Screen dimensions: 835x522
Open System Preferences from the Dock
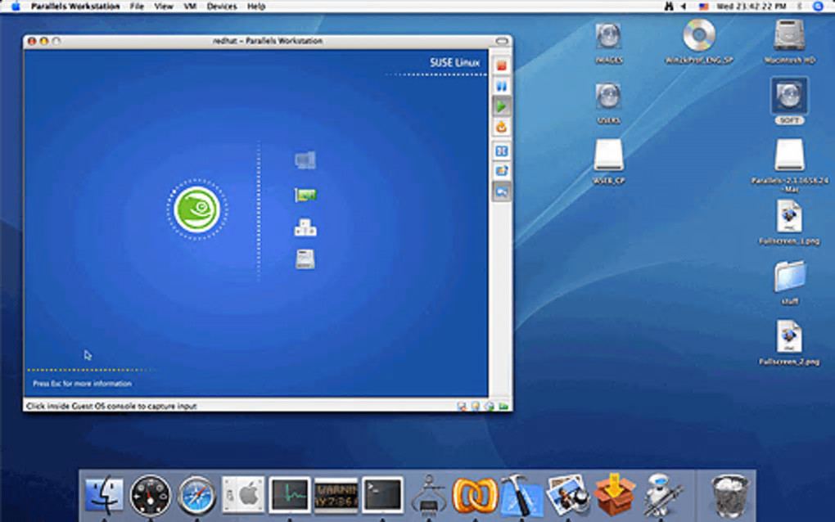coord(243,495)
